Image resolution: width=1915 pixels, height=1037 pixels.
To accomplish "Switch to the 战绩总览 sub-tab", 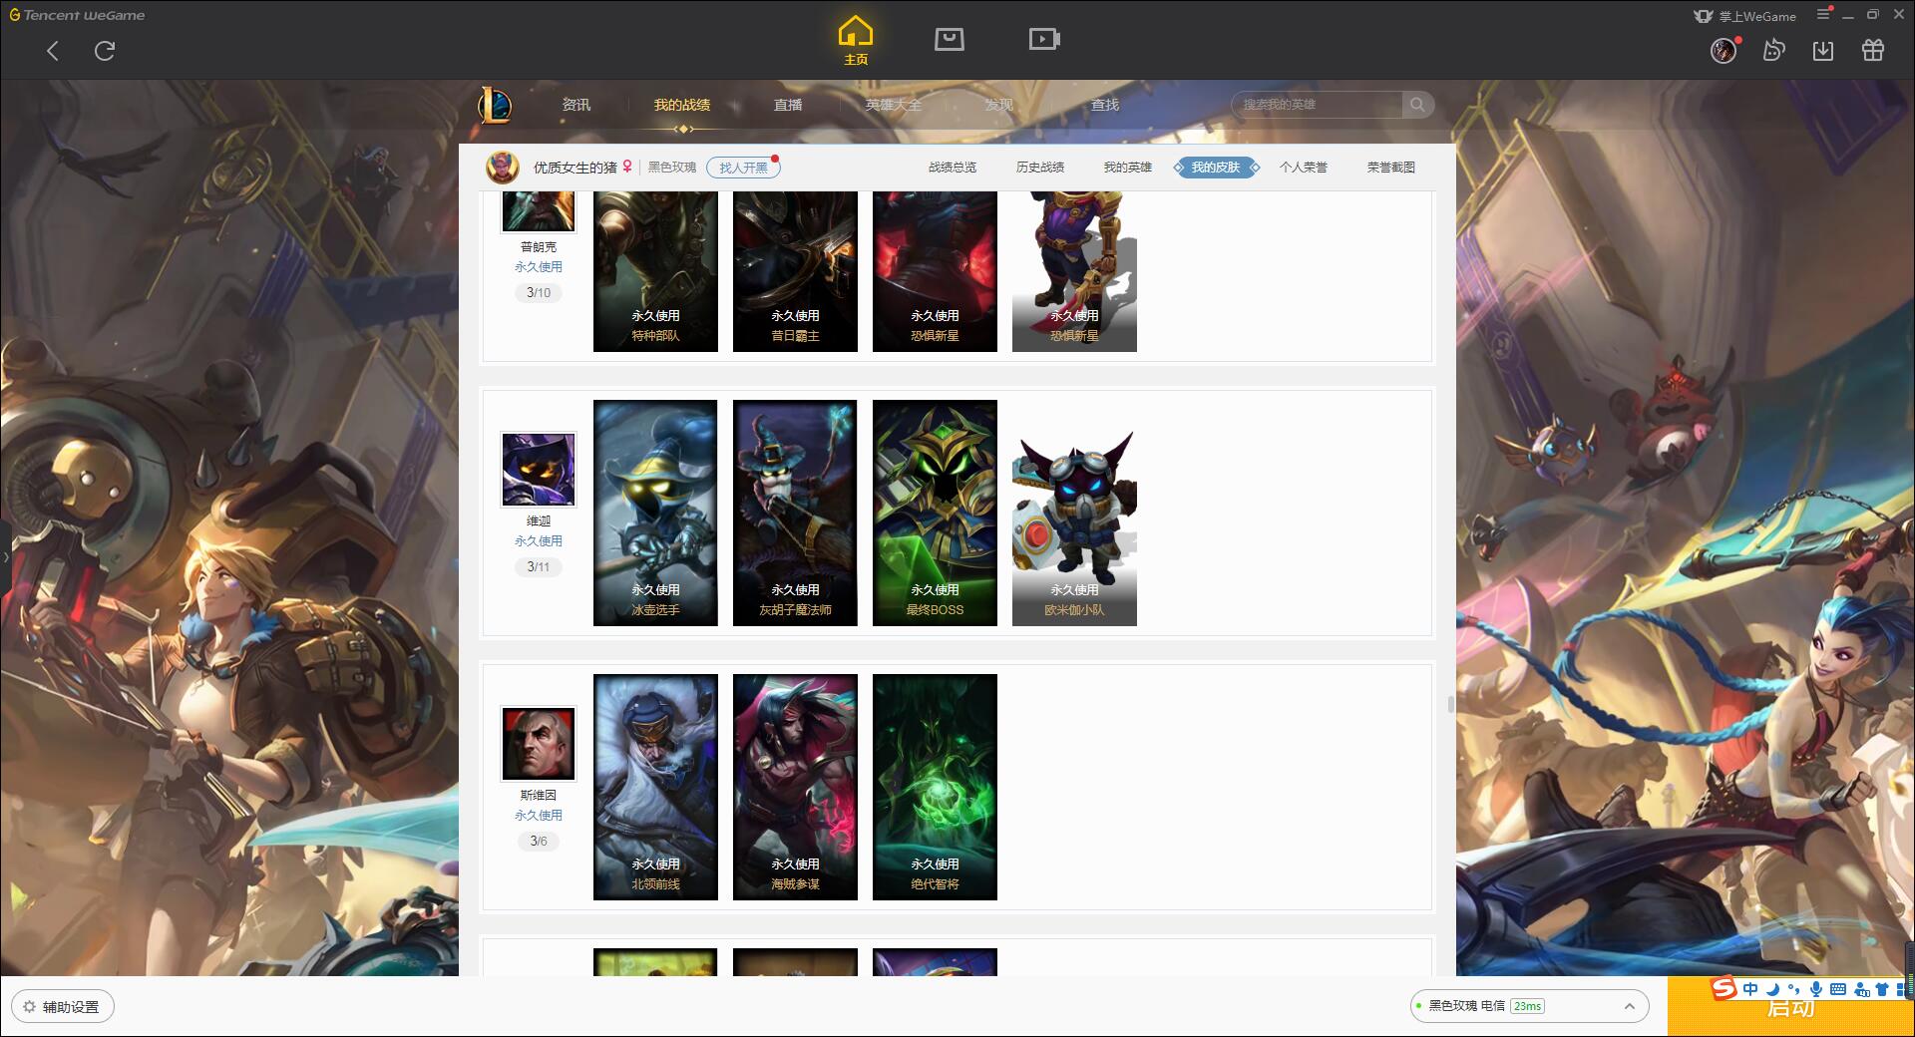I will click(953, 168).
